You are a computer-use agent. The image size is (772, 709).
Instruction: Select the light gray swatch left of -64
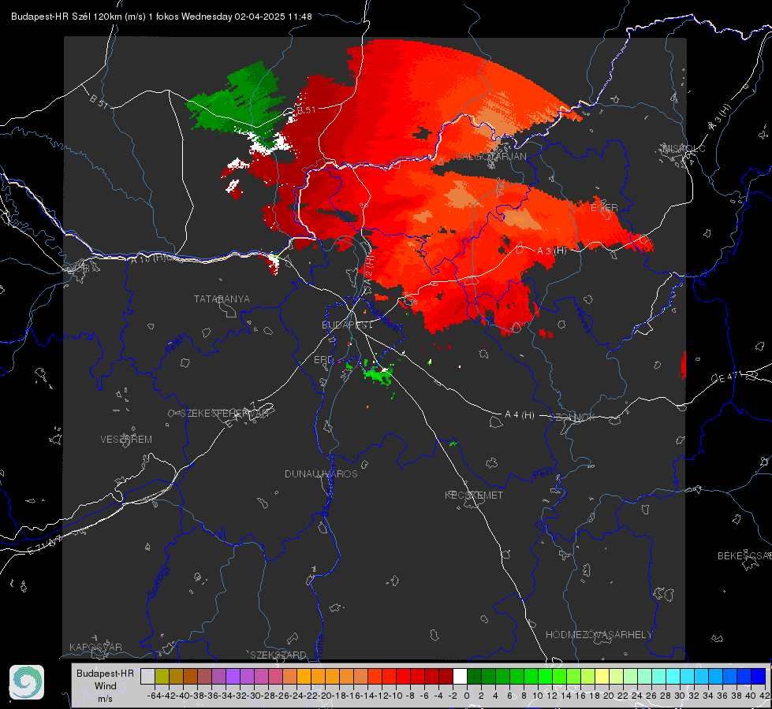point(147,676)
